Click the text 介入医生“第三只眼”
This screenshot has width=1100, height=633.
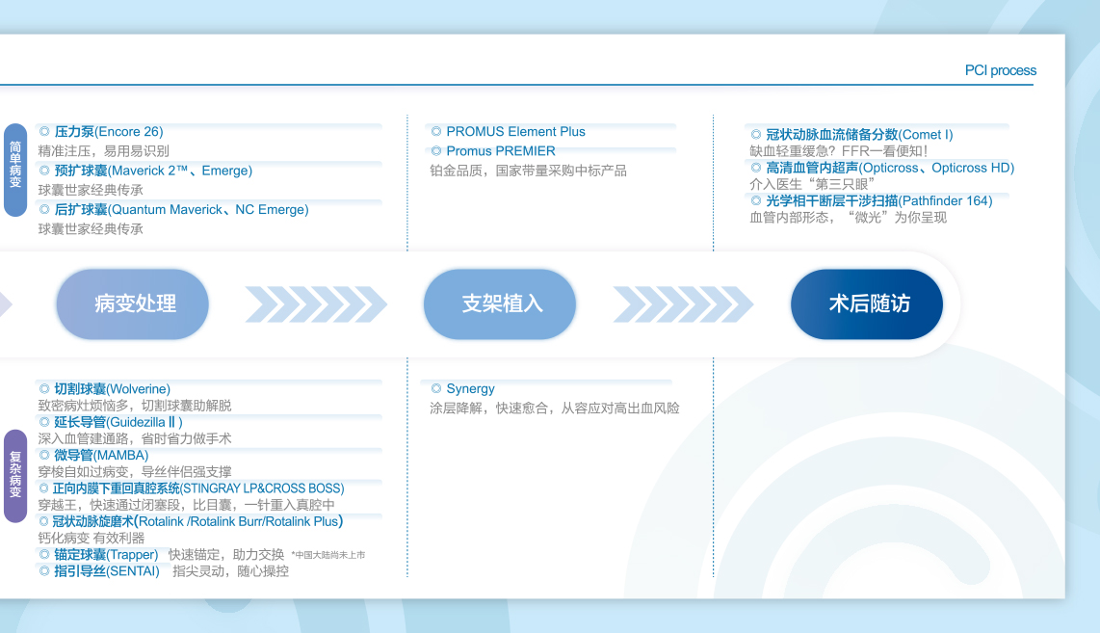(x=812, y=184)
